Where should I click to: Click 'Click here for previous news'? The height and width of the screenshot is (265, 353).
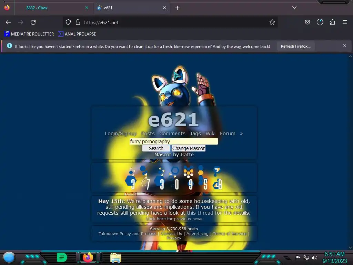[174, 219]
